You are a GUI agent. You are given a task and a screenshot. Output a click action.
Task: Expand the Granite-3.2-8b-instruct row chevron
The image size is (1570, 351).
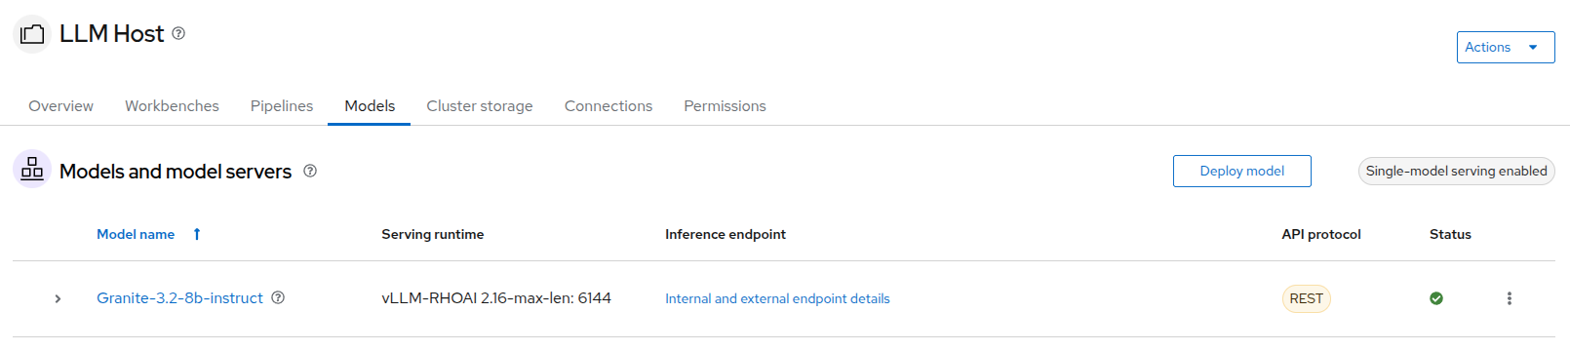[58, 298]
